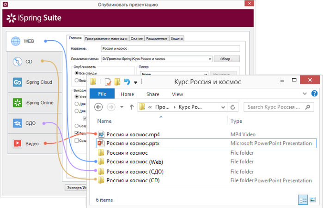Sort files by Name column
The height and width of the screenshot is (208, 323).
(104, 121)
